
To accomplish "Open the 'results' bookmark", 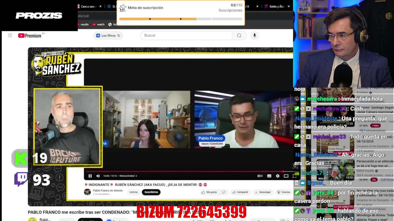I will [83, 25].
